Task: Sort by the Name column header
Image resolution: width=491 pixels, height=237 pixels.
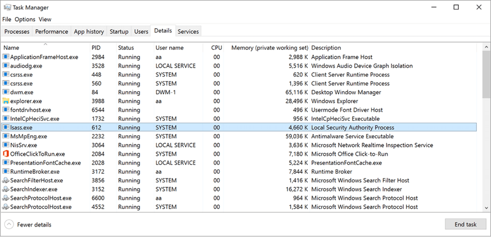Action: point(46,48)
